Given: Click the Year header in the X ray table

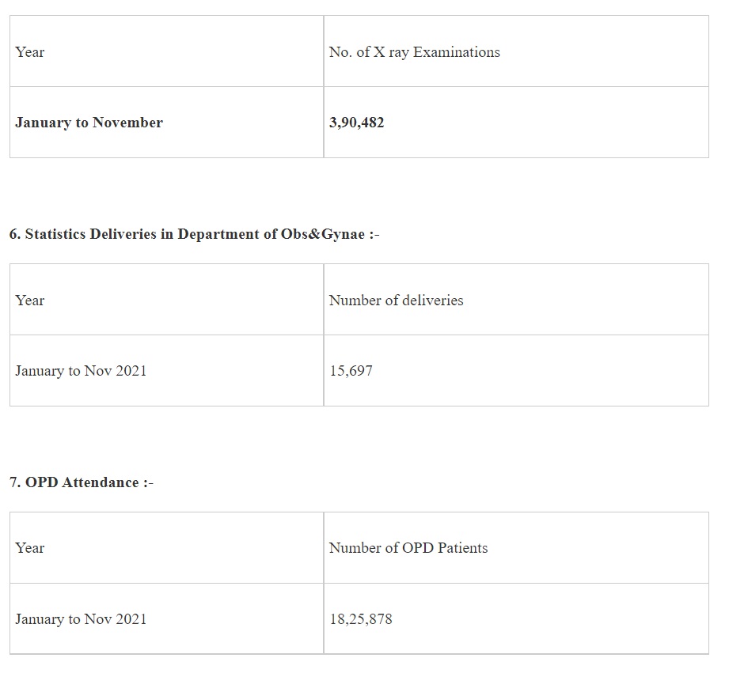Looking at the screenshot, I should pos(30,52).
